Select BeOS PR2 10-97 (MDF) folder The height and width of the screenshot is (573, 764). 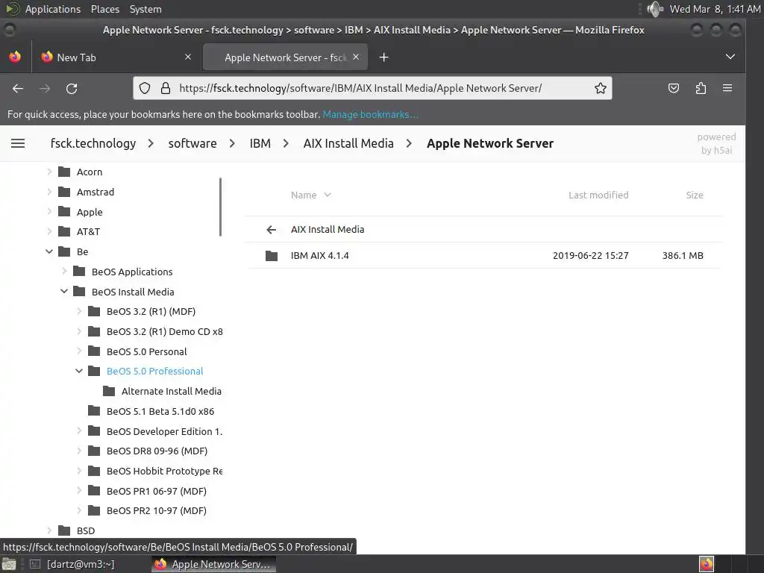[157, 510]
